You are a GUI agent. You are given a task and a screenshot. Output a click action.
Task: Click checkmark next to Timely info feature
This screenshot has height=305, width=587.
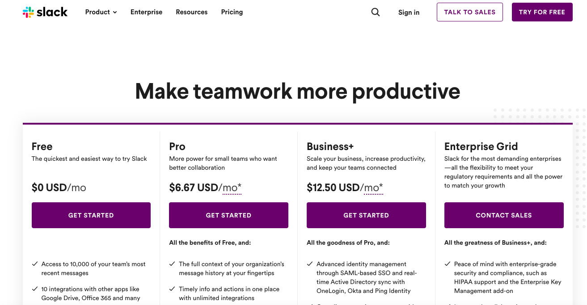pos(173,289)
